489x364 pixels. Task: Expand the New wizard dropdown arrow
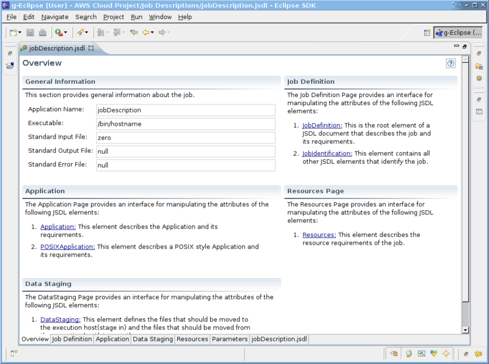pyautogui.click(x=19, y=32)
